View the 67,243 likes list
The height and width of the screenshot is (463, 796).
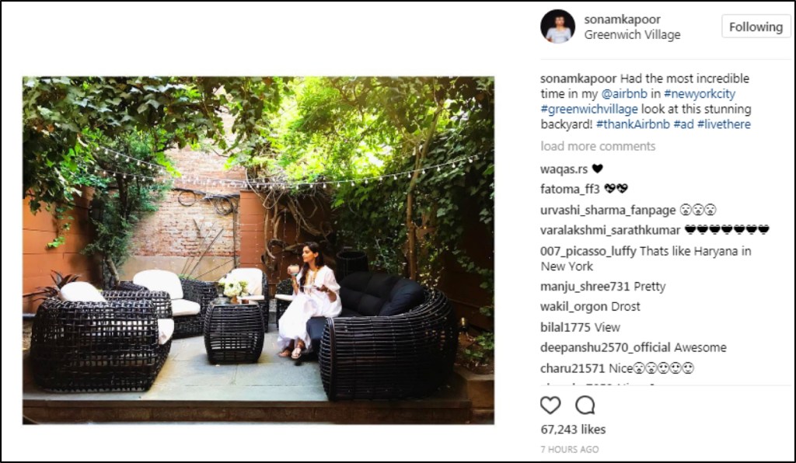573,430
